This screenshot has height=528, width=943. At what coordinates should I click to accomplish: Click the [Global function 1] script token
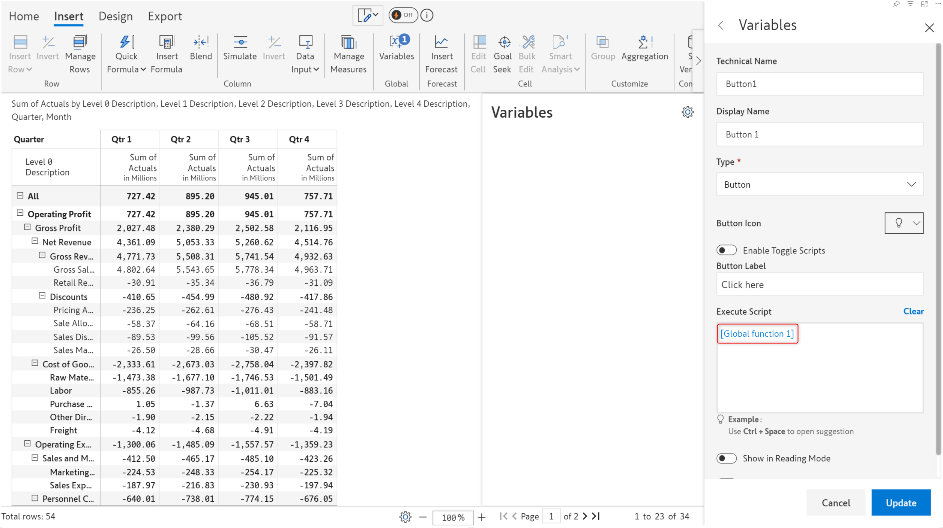pos(757,334)
